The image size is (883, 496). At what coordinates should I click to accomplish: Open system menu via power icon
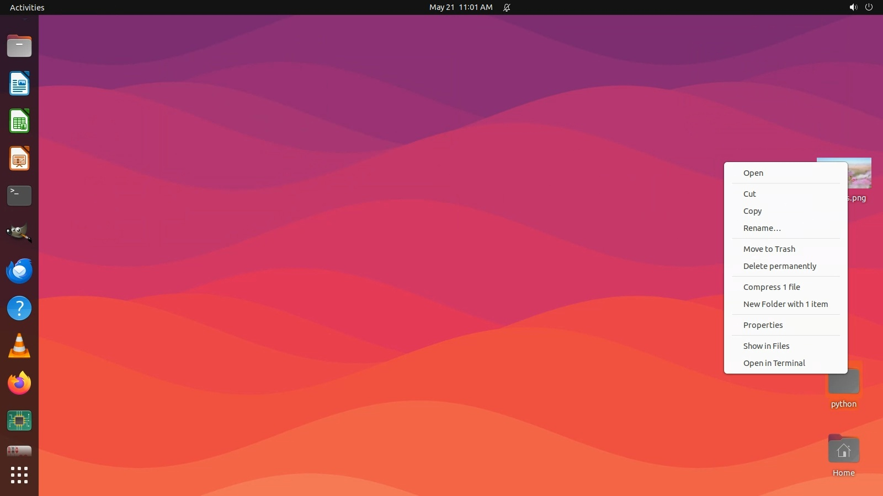point(869,7)
